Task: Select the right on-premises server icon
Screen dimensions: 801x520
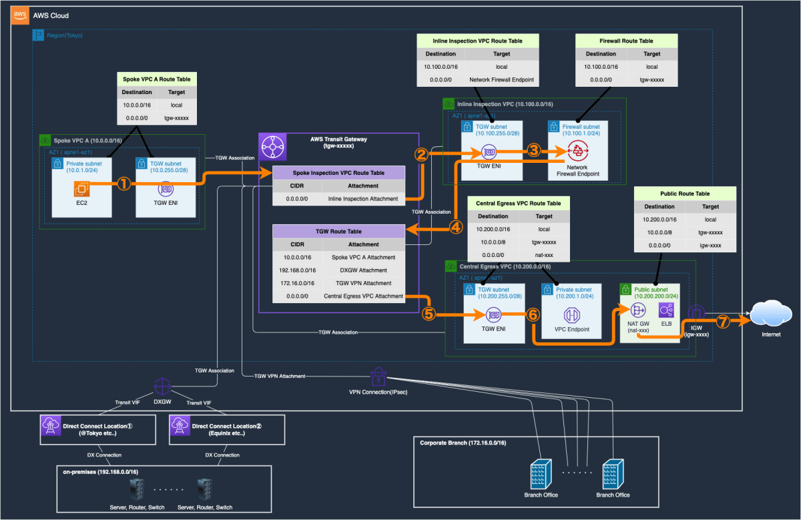Action: pos(205,490)
